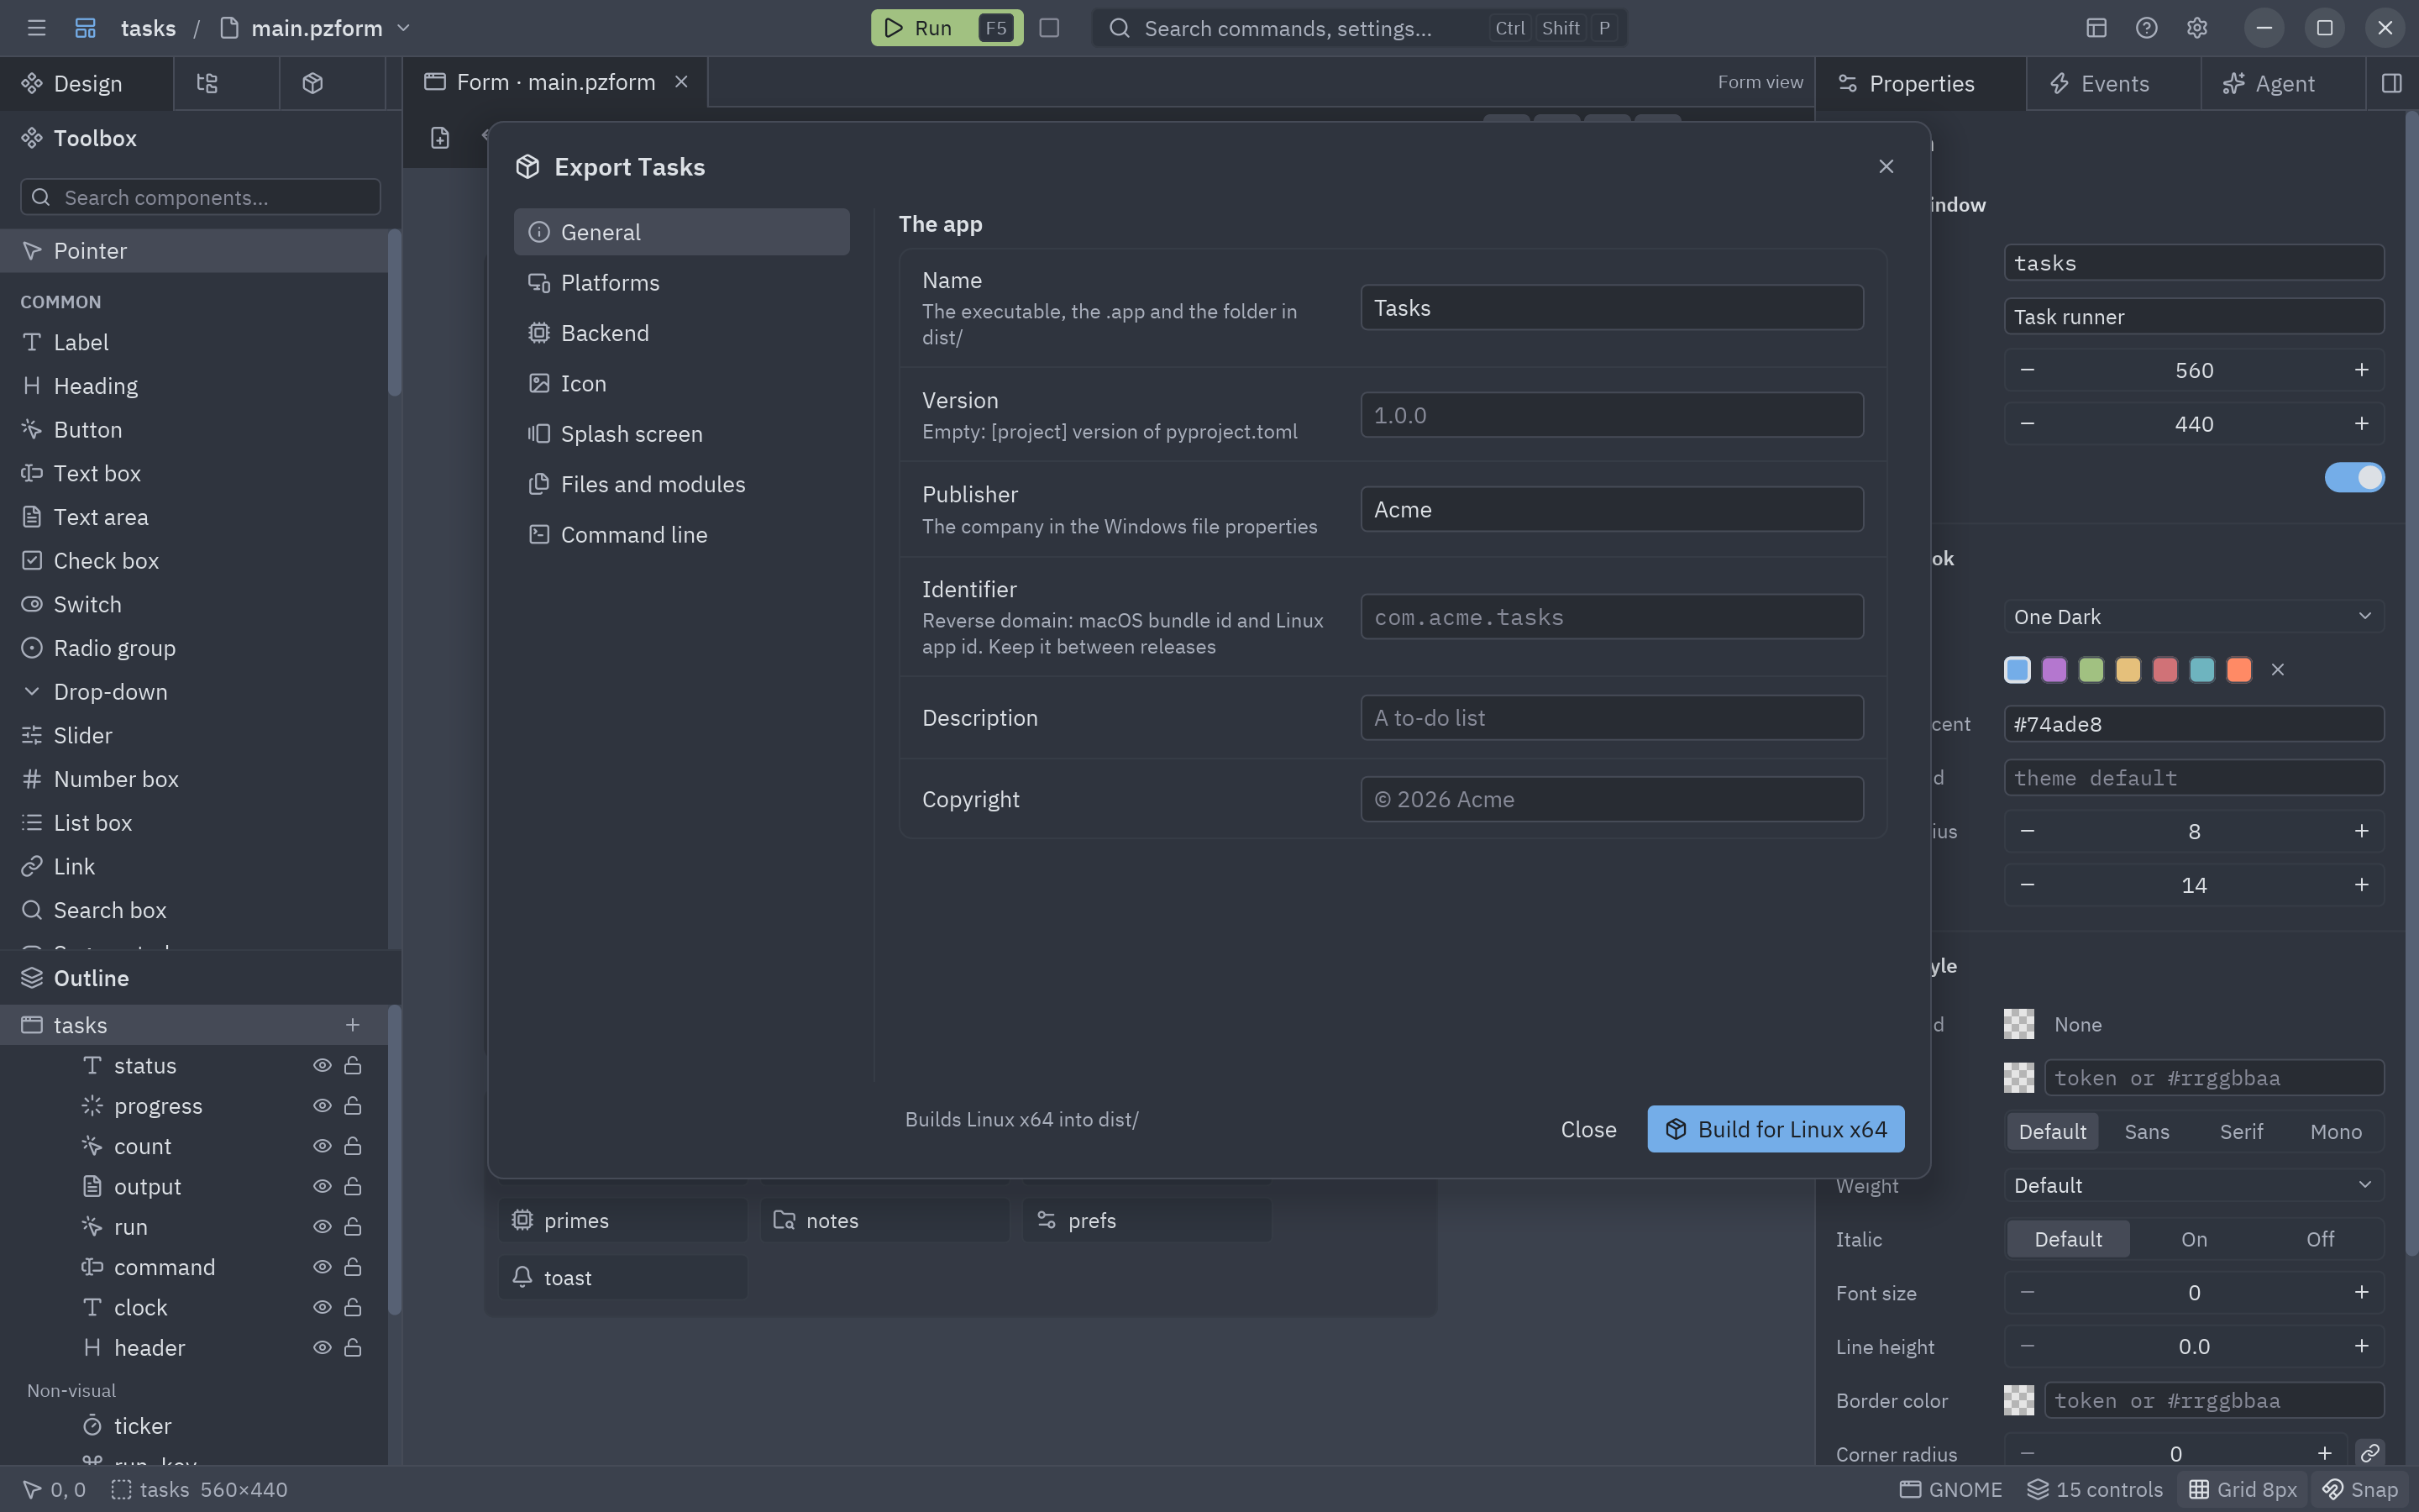Toggle the right panel layout icon

[x=2391, y=83]
